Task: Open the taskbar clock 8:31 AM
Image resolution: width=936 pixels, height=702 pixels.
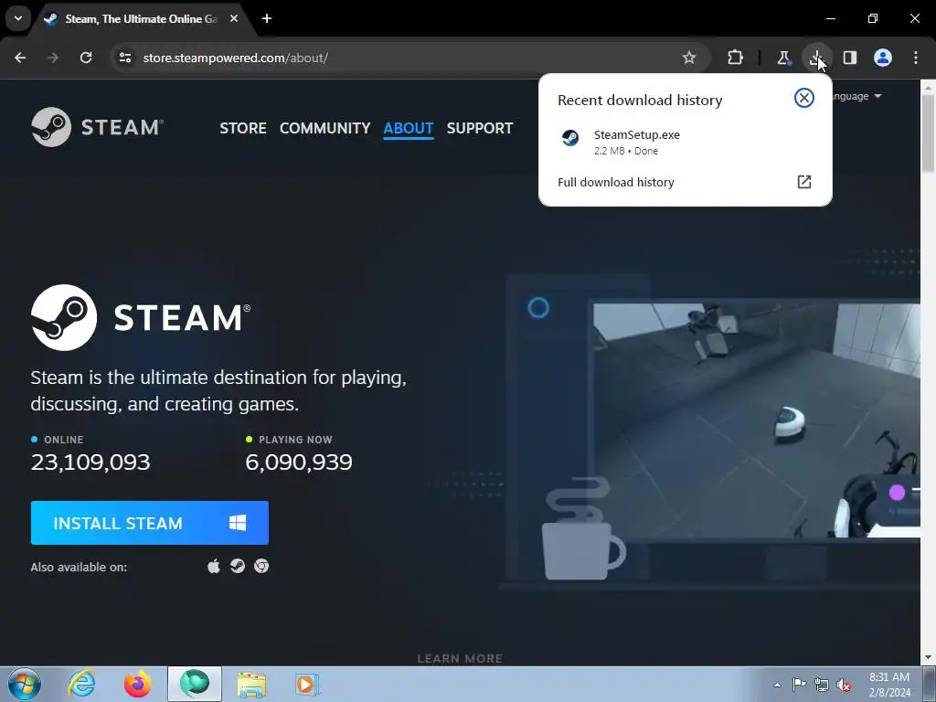Action: [x=889, y=685]
